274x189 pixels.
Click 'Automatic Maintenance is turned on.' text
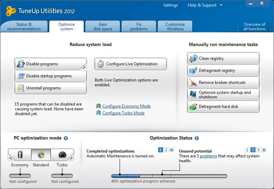pyautogui.click(x=120, y=156)
